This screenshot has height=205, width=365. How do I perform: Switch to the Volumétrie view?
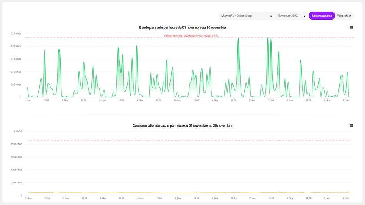[x=344, y=16]
